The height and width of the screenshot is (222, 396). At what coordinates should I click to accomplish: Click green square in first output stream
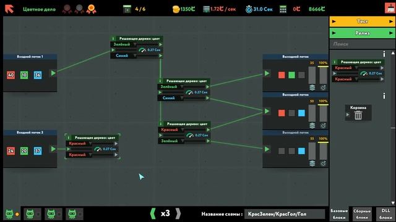[x=291, y=75]
